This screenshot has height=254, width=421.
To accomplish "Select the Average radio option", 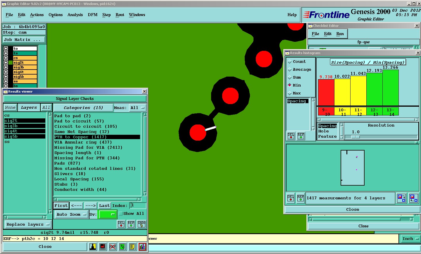I will (290, 70).
